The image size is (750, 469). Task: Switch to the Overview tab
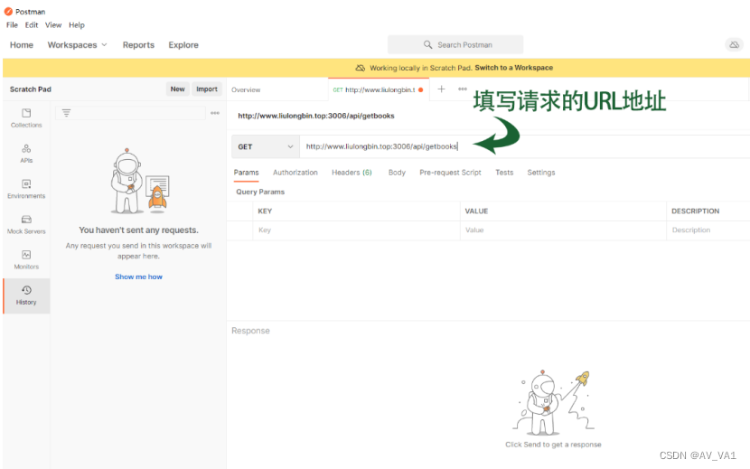(x=246, y=89)
